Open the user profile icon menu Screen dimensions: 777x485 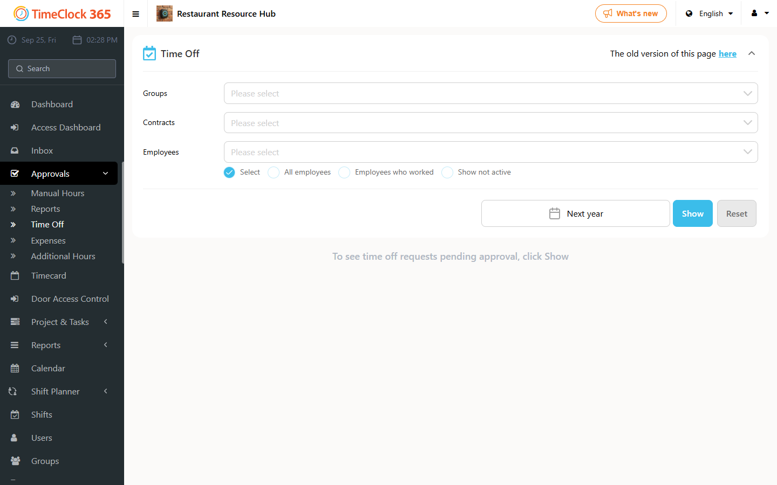click(x=760, y=13)
